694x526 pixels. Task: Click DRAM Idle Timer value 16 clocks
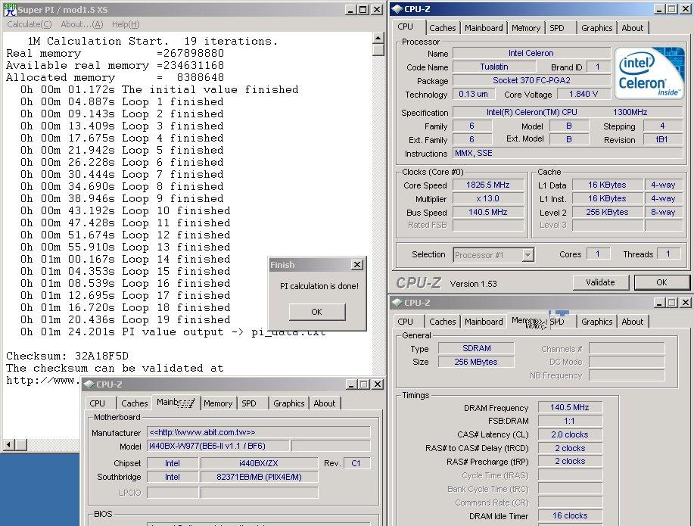coord(570,516)
